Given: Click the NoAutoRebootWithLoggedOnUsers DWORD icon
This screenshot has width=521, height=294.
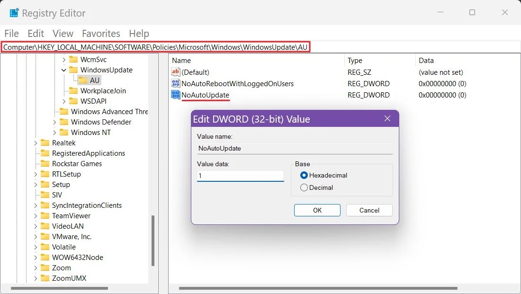Looking at the screenshot, I should (x=175, y=83).
